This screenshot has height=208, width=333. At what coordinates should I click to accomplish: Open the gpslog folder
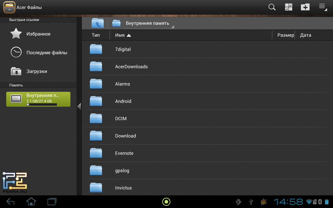tap(207, 170)
